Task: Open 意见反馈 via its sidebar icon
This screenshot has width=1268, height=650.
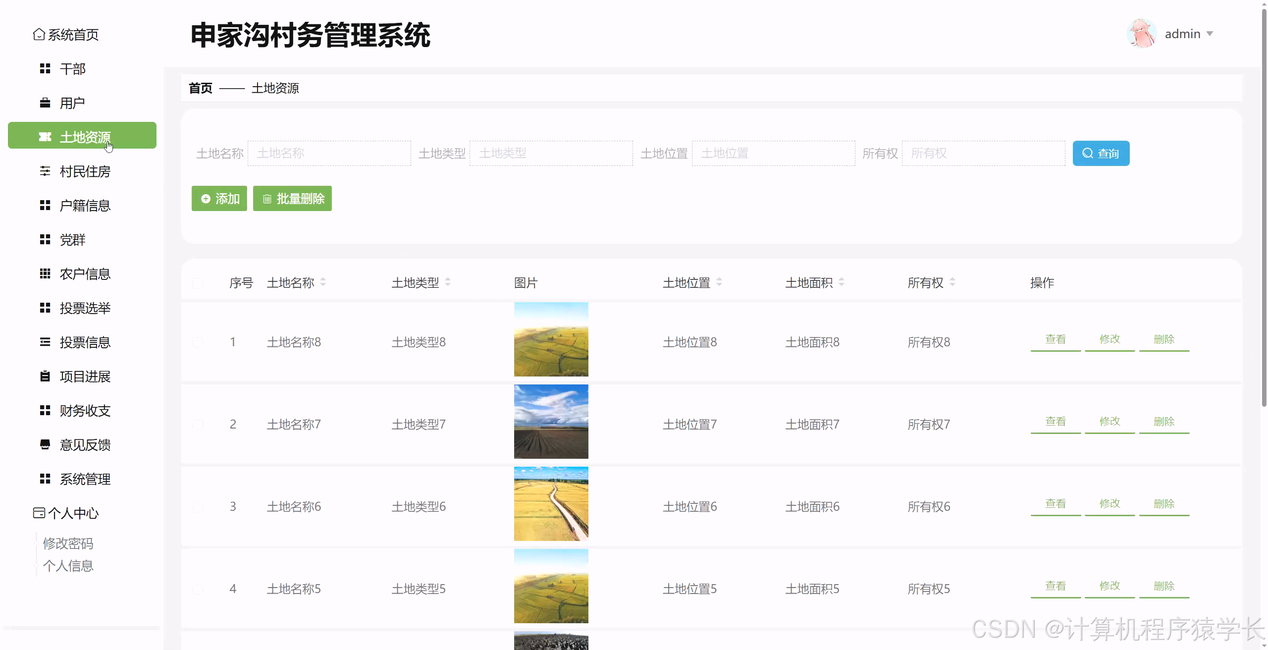Action: (45, 445)
